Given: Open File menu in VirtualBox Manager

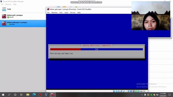Looking at the screenshot, I should pyautogui.click(x=2, y=4).
